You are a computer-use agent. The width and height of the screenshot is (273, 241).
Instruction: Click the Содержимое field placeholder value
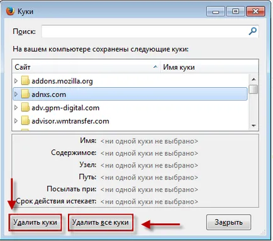[x=149, y=153]
